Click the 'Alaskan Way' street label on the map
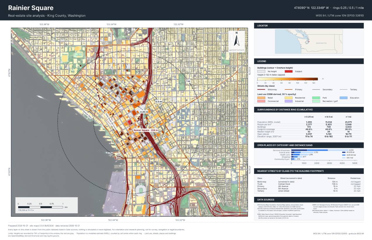 click(87, 115)
